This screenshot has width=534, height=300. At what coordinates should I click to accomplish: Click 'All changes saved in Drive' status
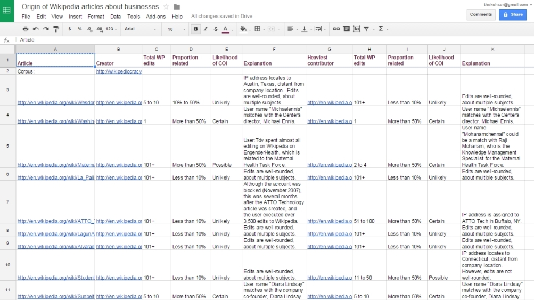point(221,17)
